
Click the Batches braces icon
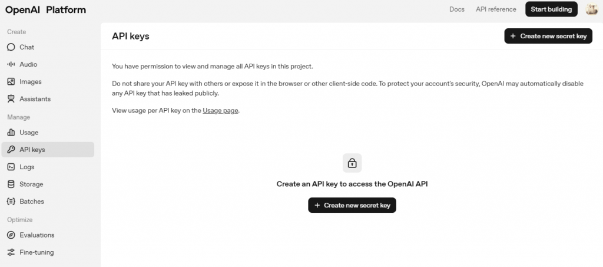tap(11, 202)
